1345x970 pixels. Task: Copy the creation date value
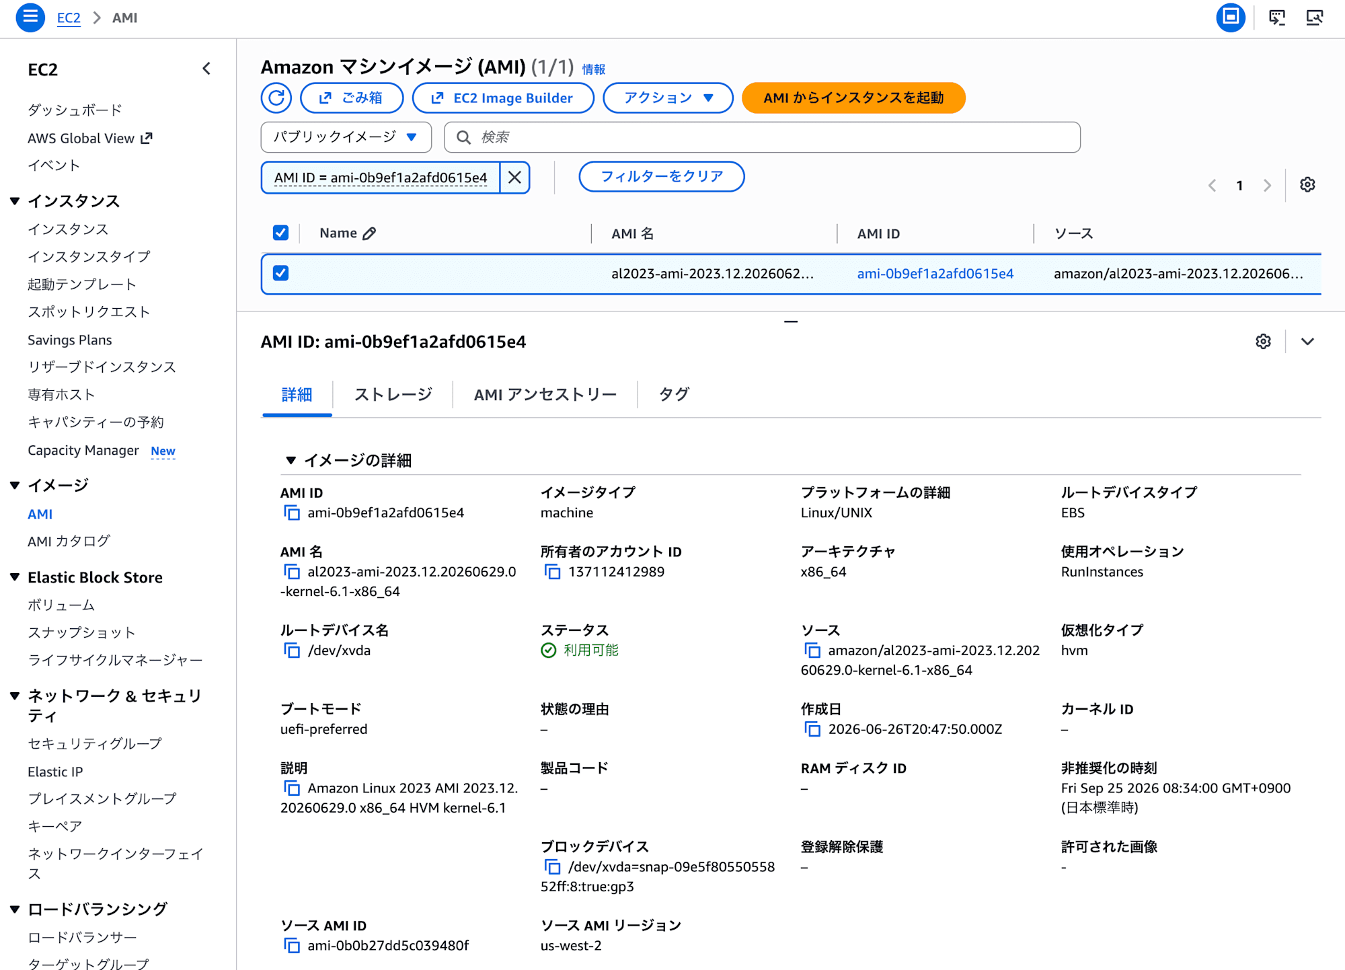tap(812, 730)
